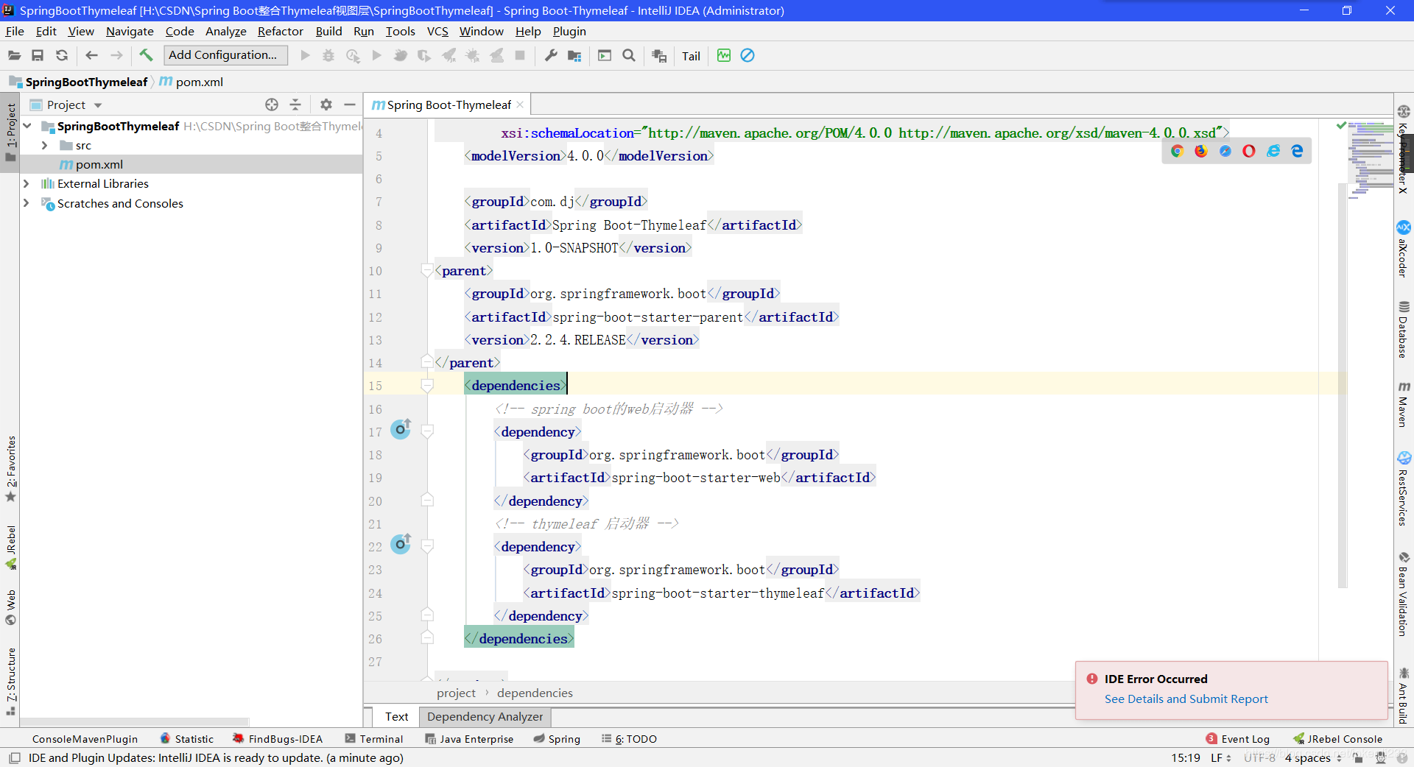Expand the src folder

coord(44,145)
